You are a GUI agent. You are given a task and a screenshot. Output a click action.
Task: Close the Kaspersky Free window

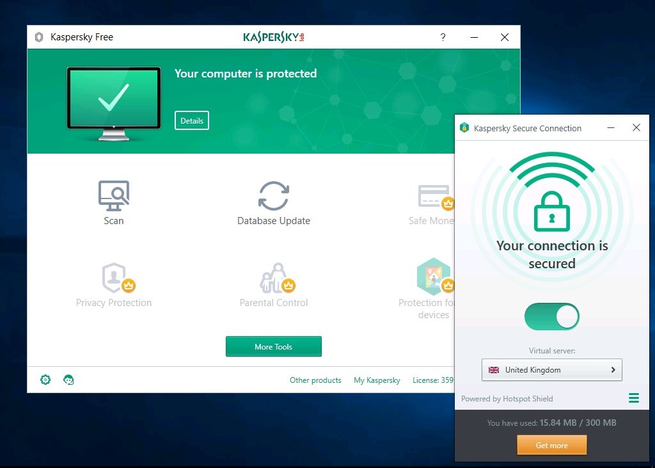click(x=505, y=37)
